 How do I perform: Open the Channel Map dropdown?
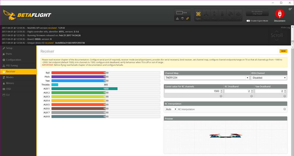click(247, 78)
